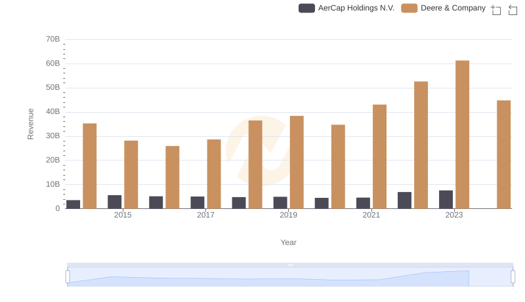Grab the right data zoom slider handle
This screenshot has height=302, width=525.
point(513,277)
